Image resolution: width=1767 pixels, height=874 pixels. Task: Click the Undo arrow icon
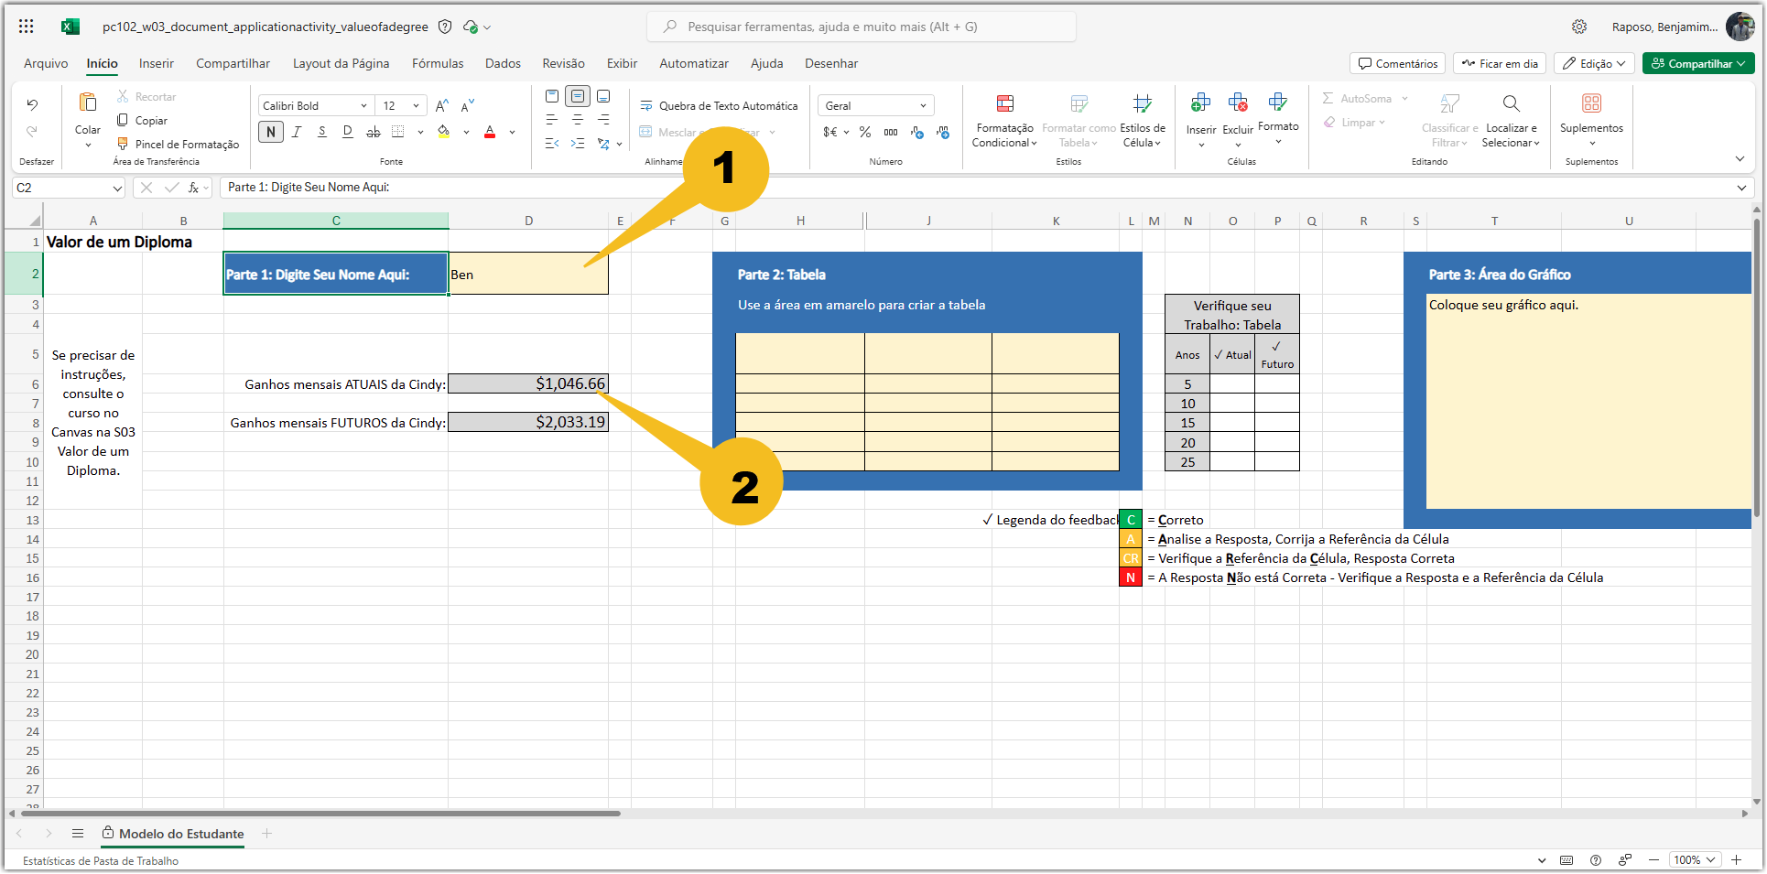[x=32, y=104]
